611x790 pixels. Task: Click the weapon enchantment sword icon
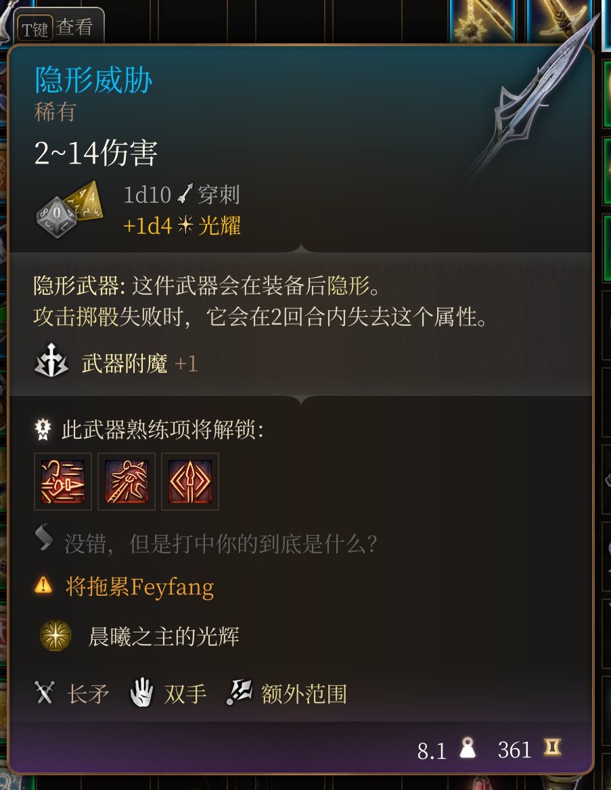coord(51,361)
